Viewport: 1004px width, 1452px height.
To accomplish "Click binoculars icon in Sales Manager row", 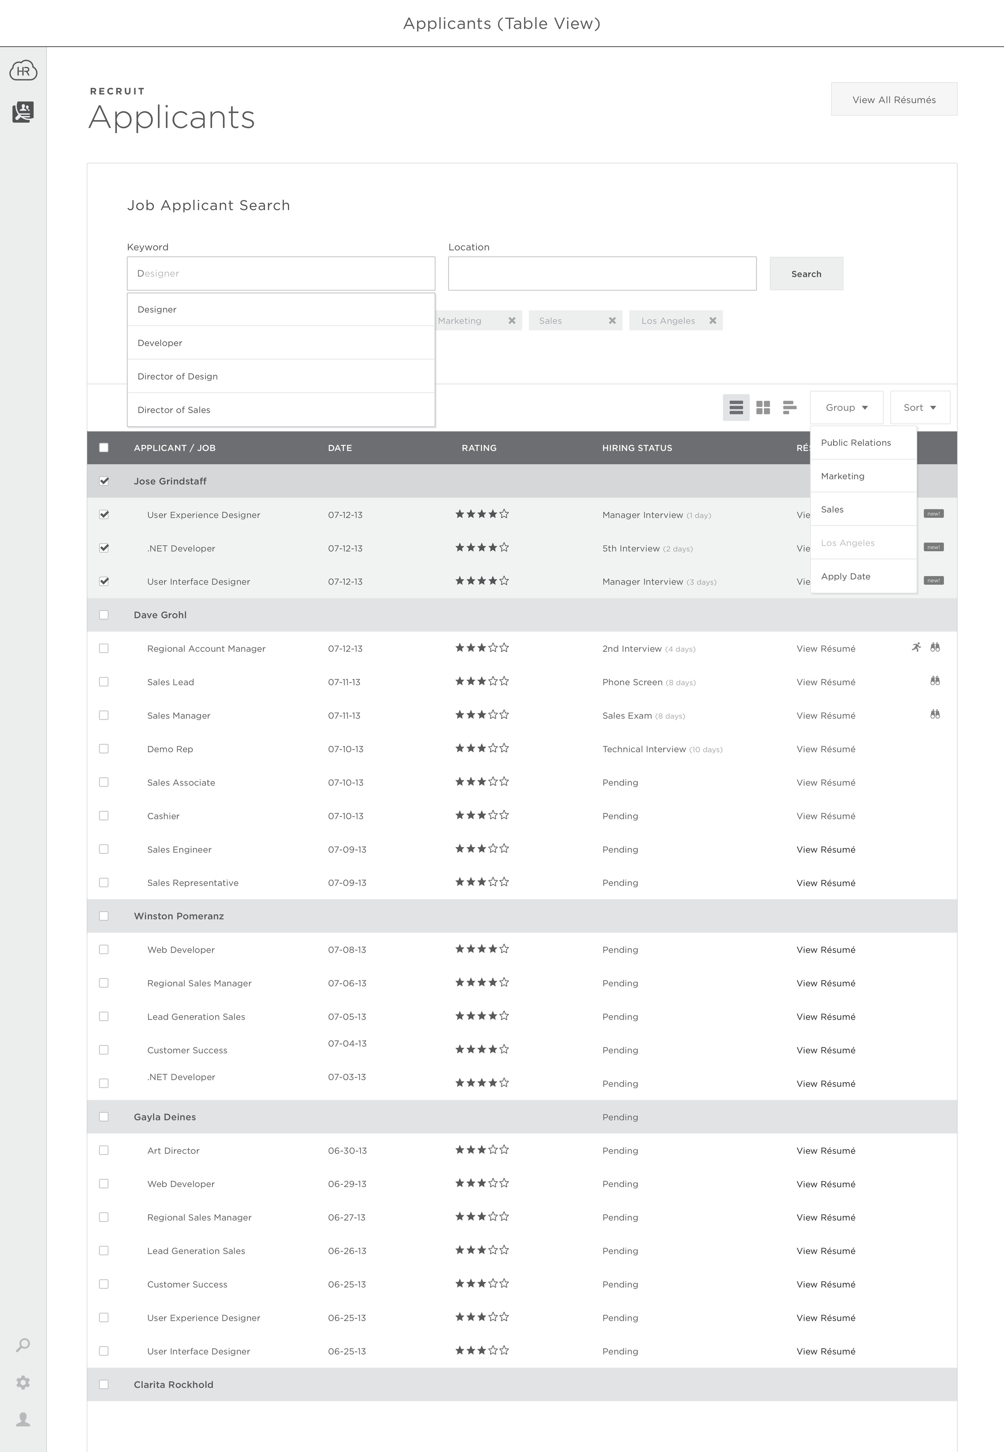I will tap(935, 715).
